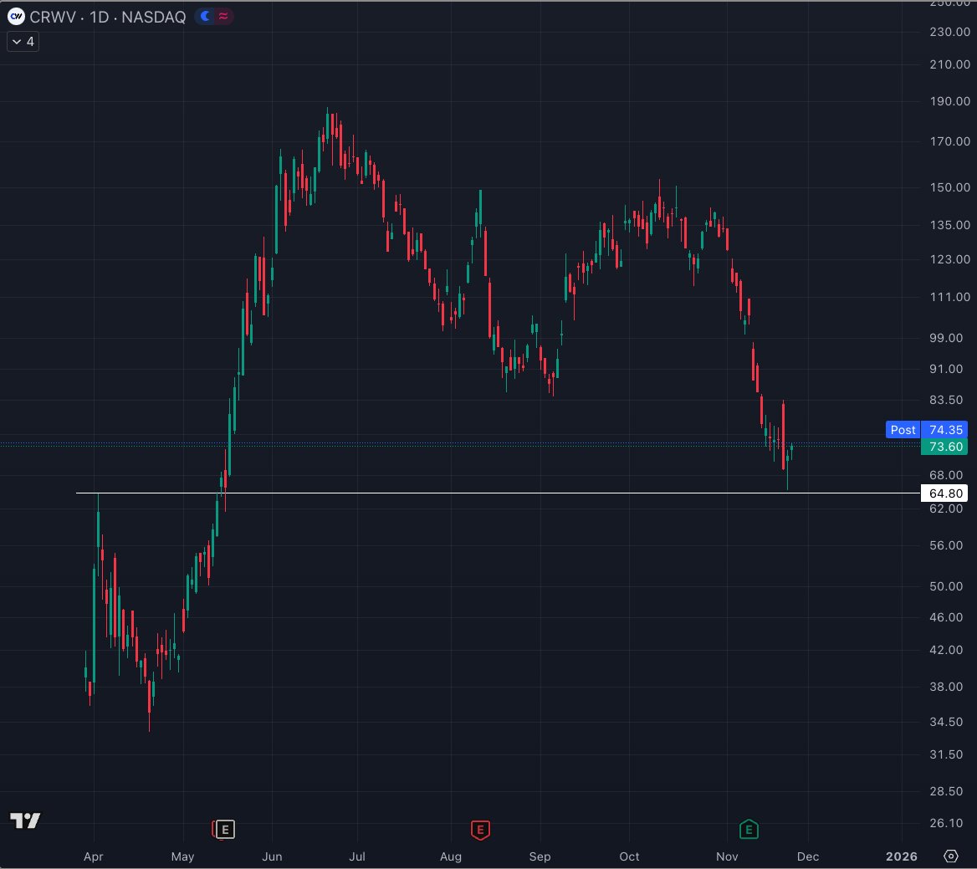977x869 pixels.
Task: Click the May label on time axis
Action: (x=182, y=856)
